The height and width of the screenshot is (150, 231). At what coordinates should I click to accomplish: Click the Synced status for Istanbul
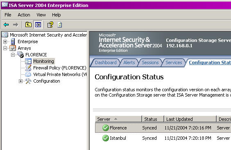tap(149, 138)
